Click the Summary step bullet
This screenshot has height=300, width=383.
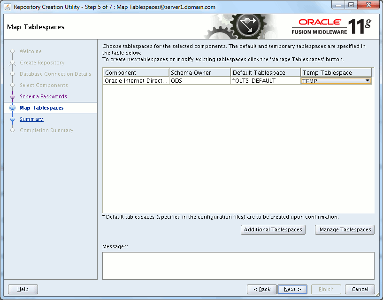pyautogui.click(x=13, y=119)
